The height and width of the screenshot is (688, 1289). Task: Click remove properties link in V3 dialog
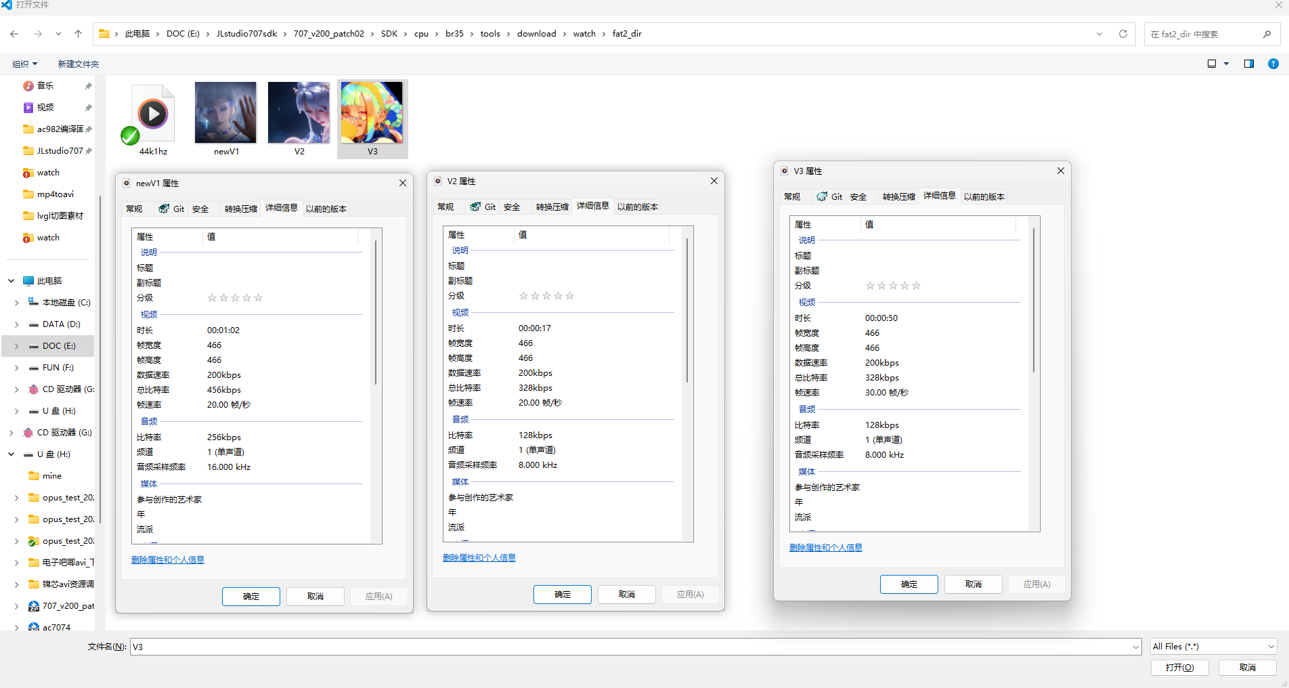pyautogui.click(x=826, y=547)
